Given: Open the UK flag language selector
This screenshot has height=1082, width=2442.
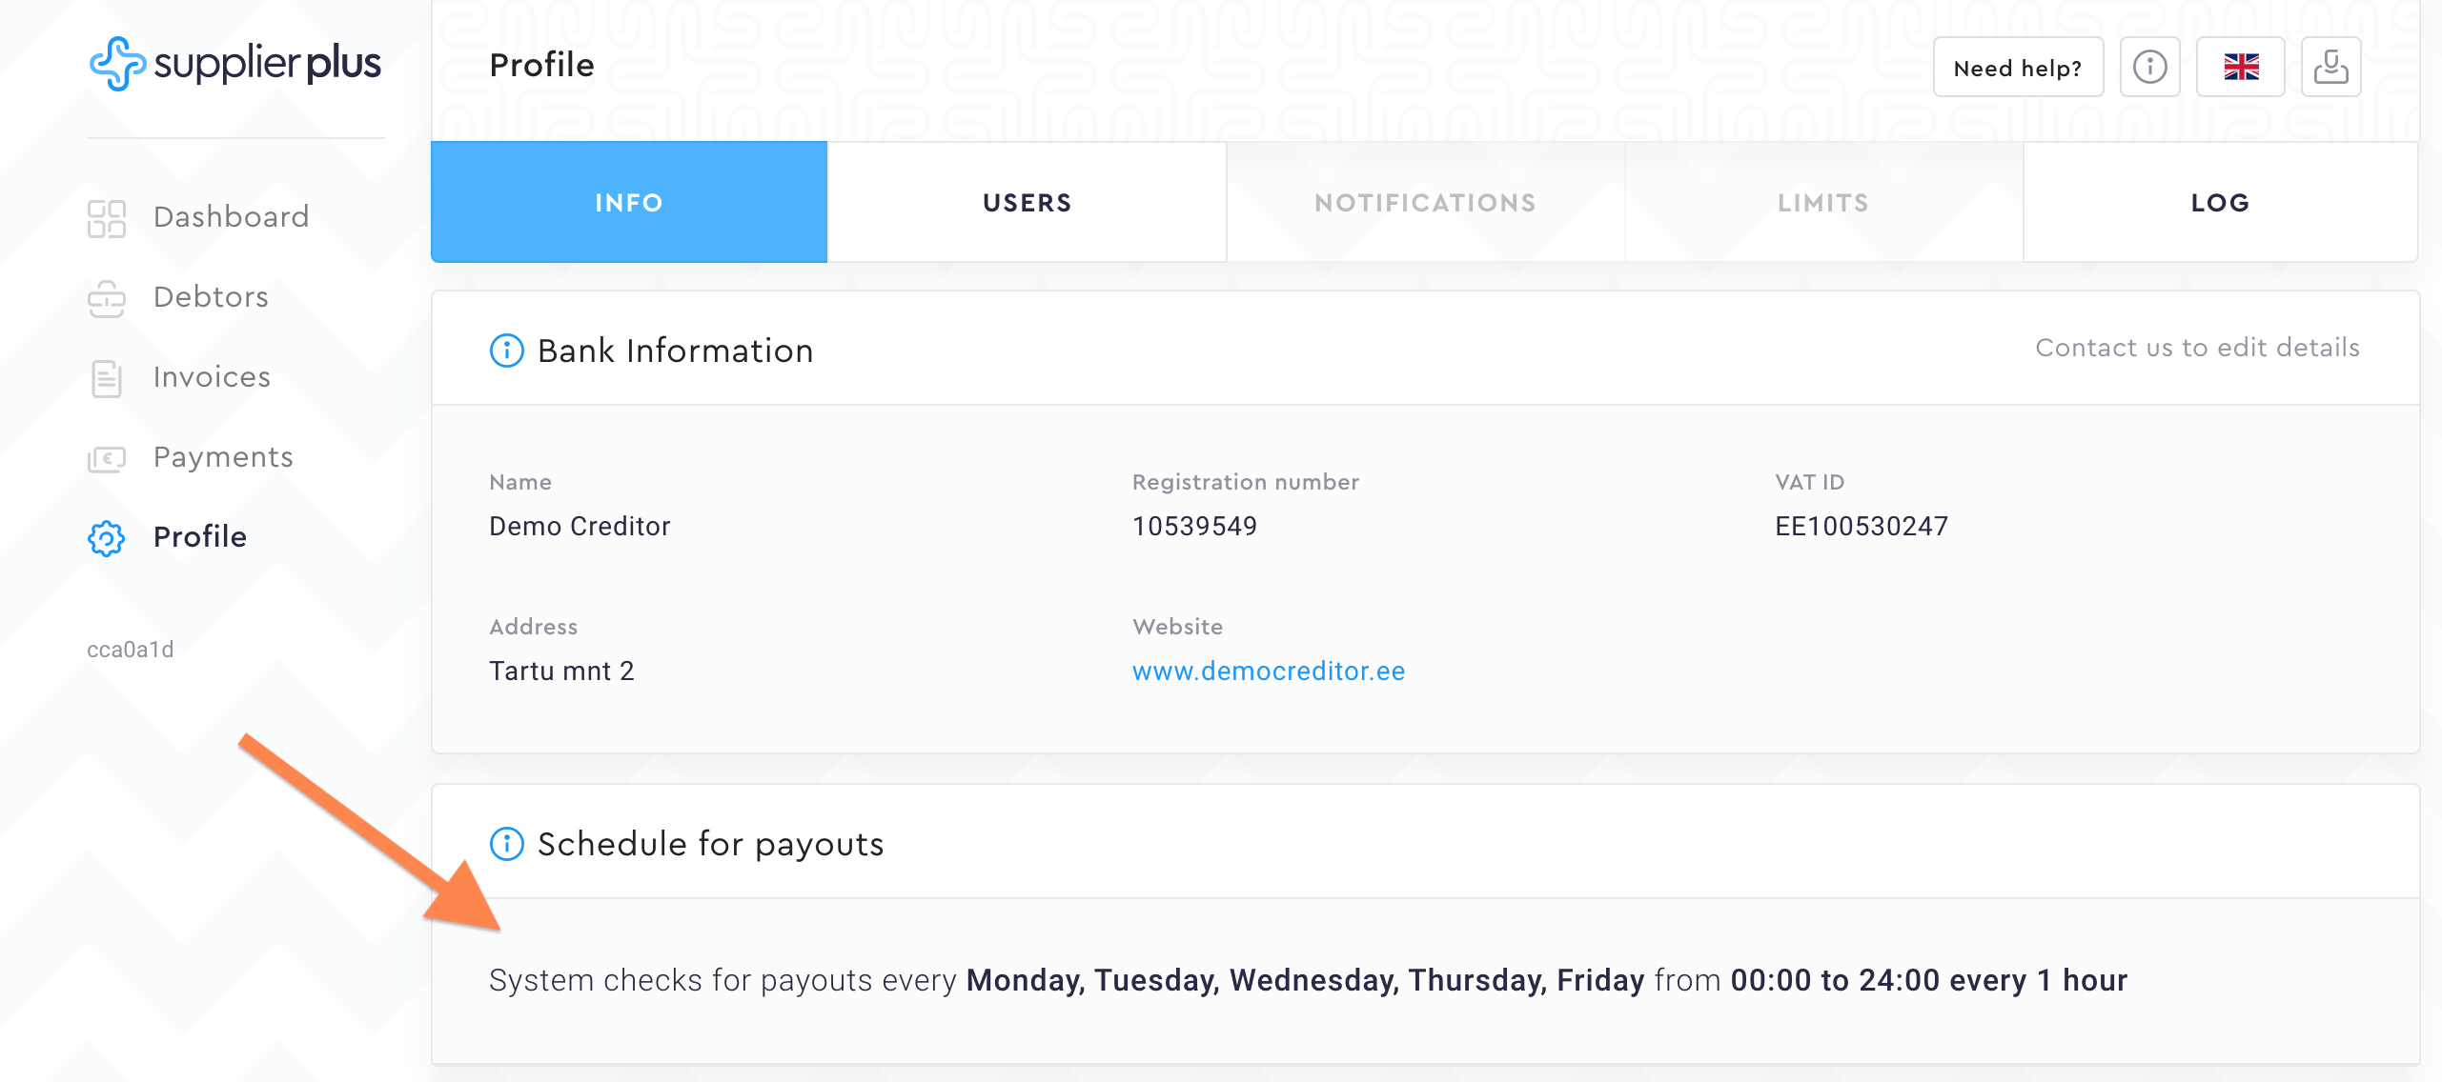Looking at the screenshot, I should tap(2240, 68).
